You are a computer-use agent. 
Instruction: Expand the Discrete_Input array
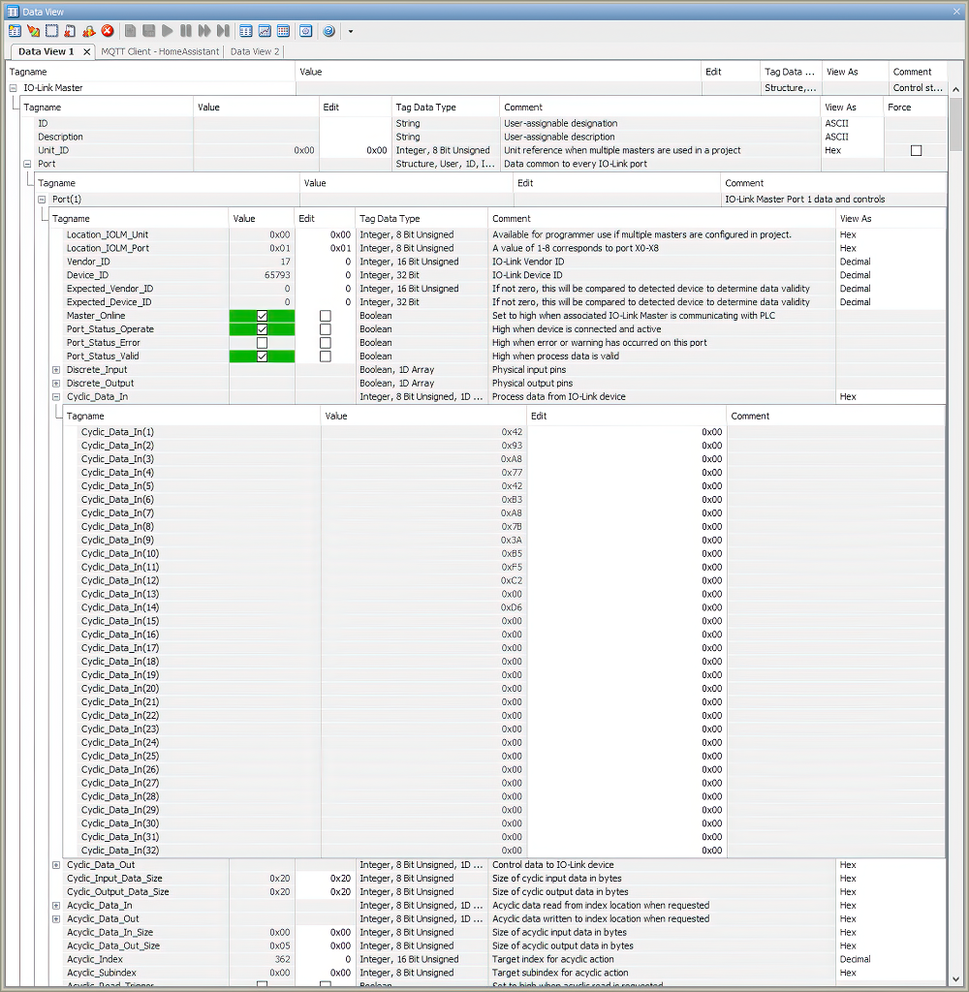click(56, 370)
